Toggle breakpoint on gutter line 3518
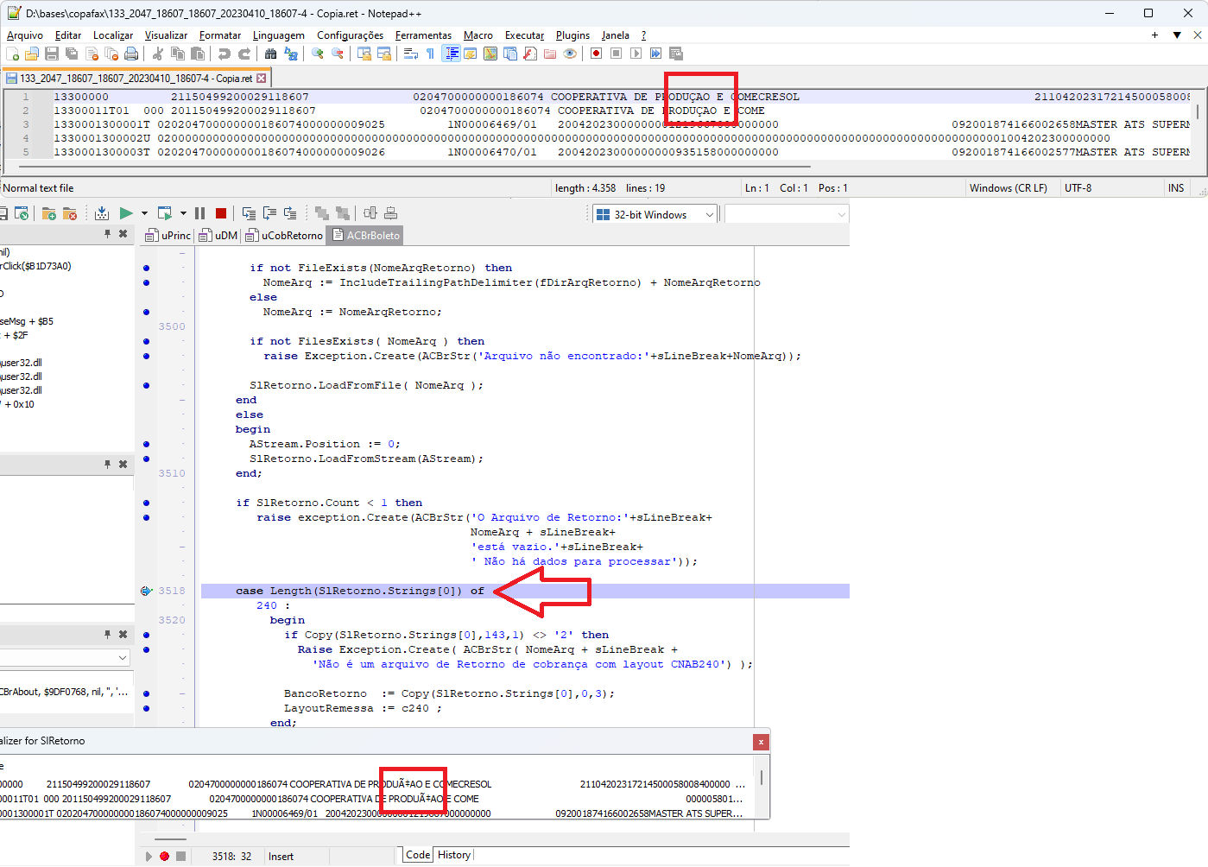The width and height of the screenshot is (1208, 867). point(146,591)
